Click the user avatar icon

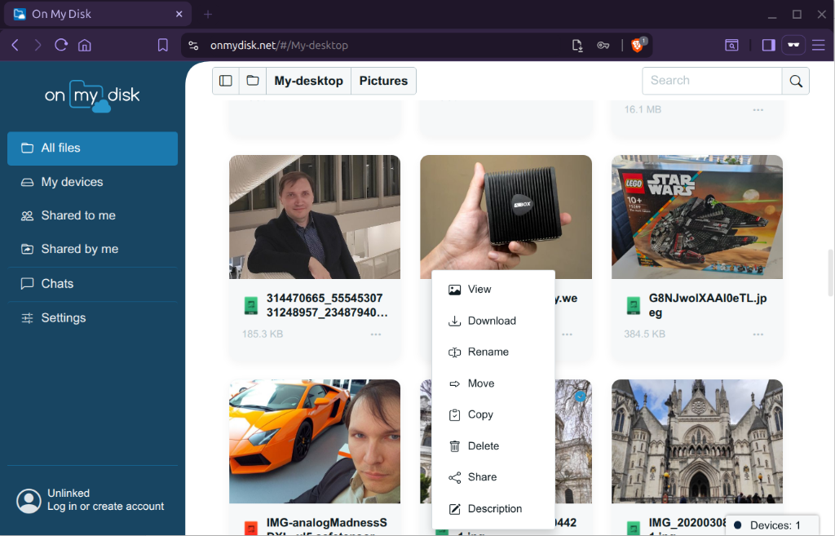[x=29, y=500]
